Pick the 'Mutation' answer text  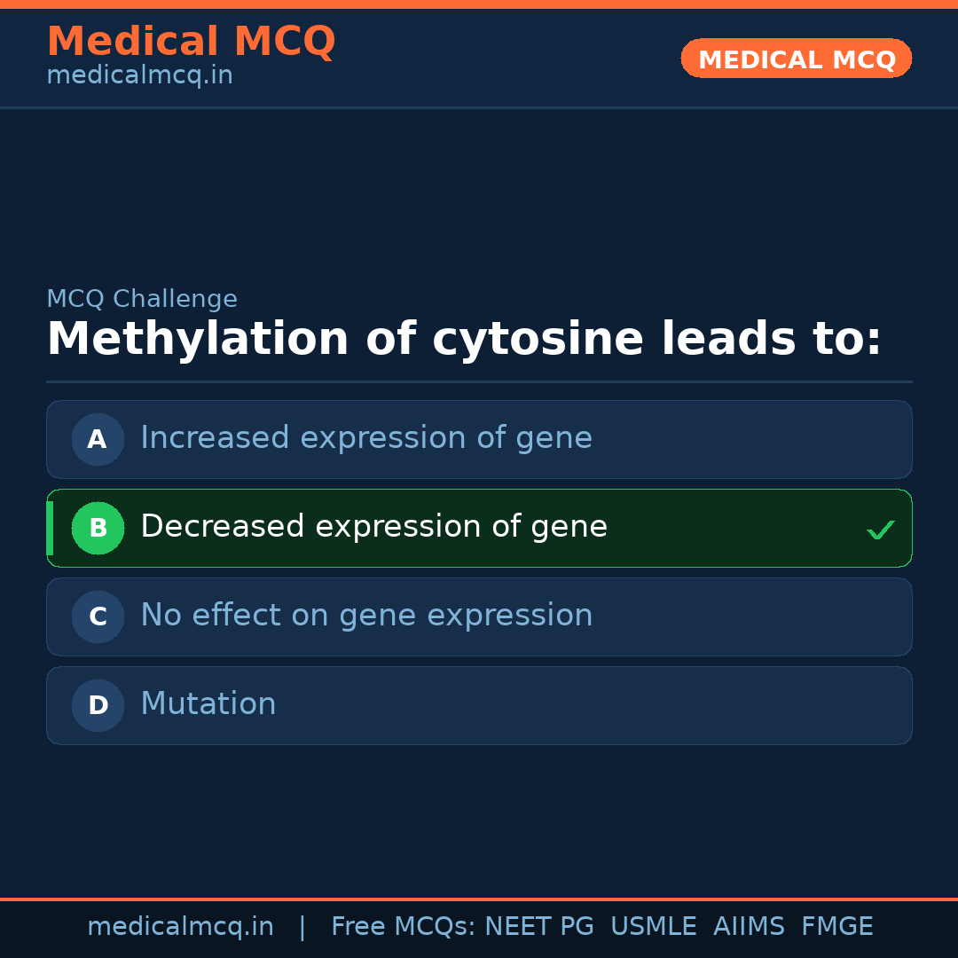[x=208, y=704]
